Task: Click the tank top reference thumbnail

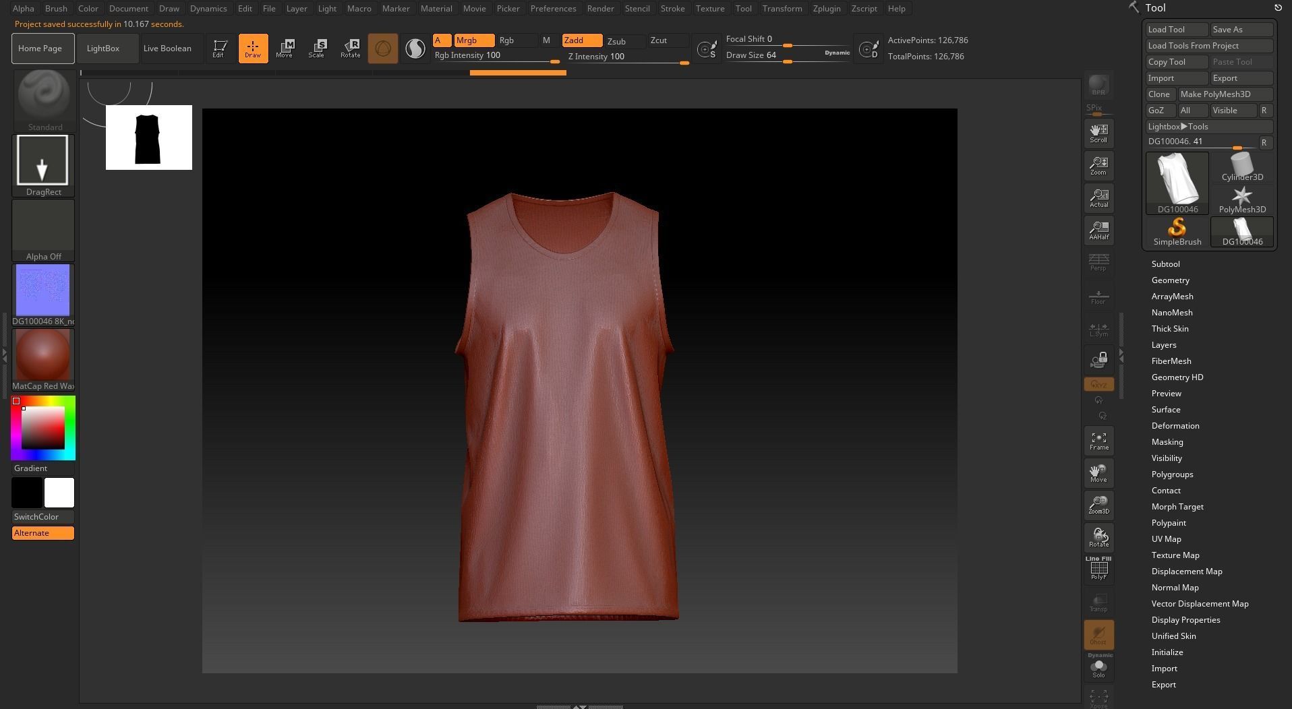Action: [149, 137]
